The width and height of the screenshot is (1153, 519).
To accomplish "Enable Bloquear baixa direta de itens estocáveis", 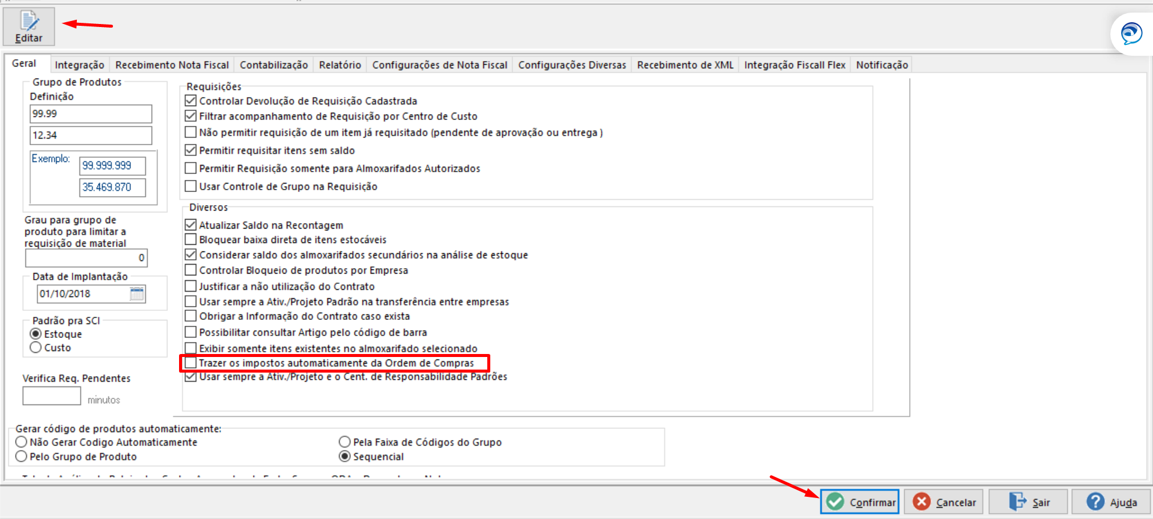I will (x=191, y=239).
